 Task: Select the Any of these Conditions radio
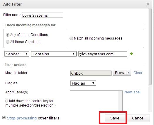pos(8,35)
